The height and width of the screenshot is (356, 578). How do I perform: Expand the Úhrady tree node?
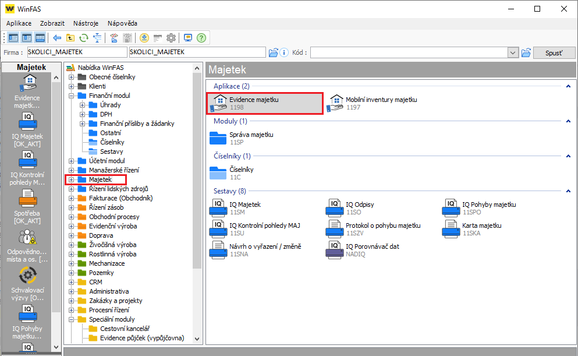click(83, 105)
